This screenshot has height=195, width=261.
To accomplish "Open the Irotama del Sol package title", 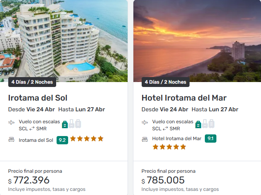I will [38, 98].
